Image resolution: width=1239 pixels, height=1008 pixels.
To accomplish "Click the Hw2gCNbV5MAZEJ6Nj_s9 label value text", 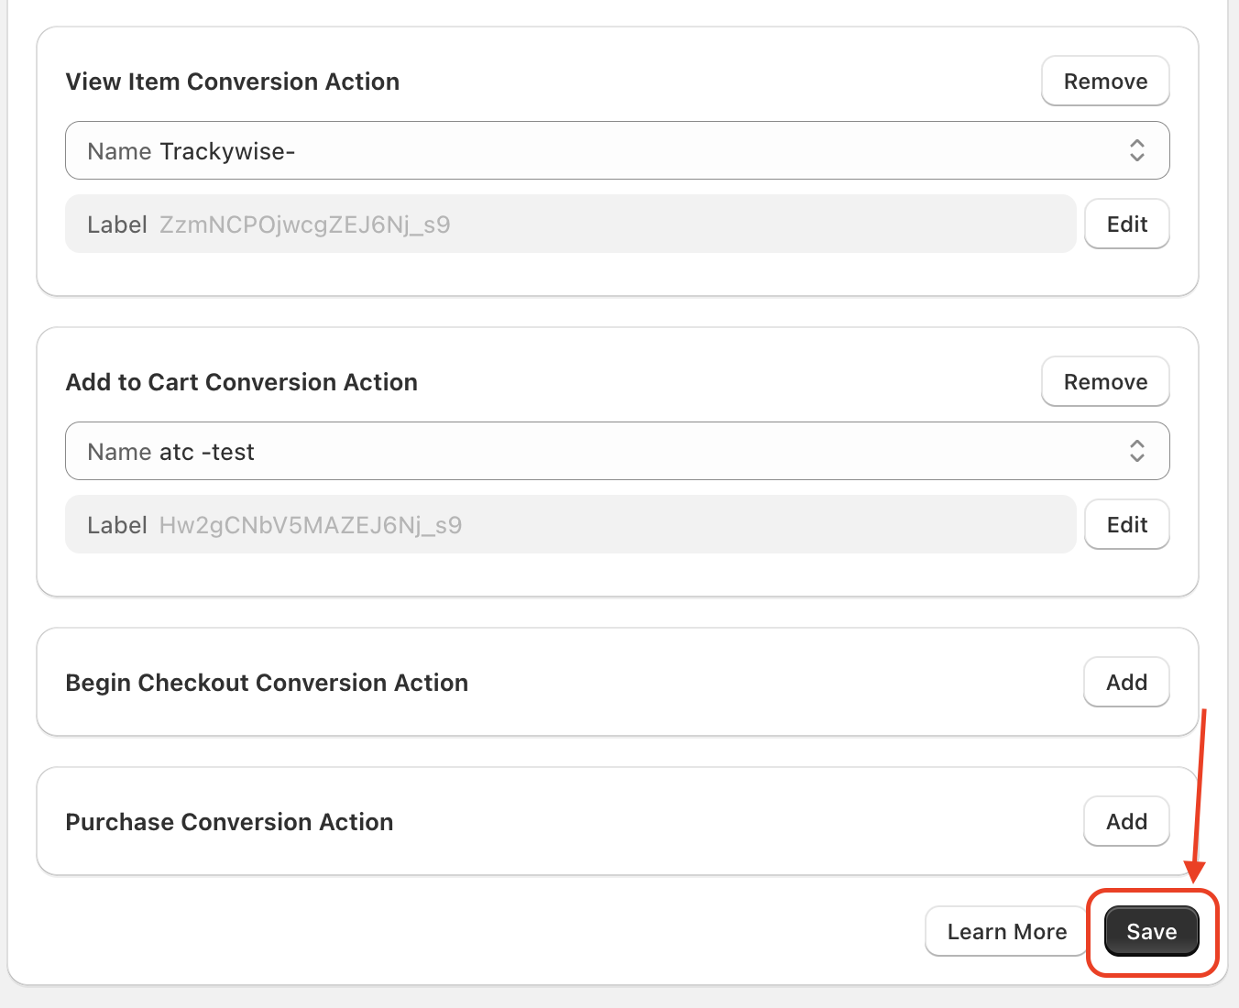I will (310, 525).
